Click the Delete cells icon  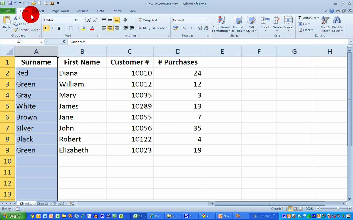click(277, 20)
